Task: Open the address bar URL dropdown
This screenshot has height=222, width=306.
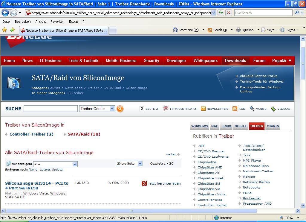Action: tap(214, 13)
